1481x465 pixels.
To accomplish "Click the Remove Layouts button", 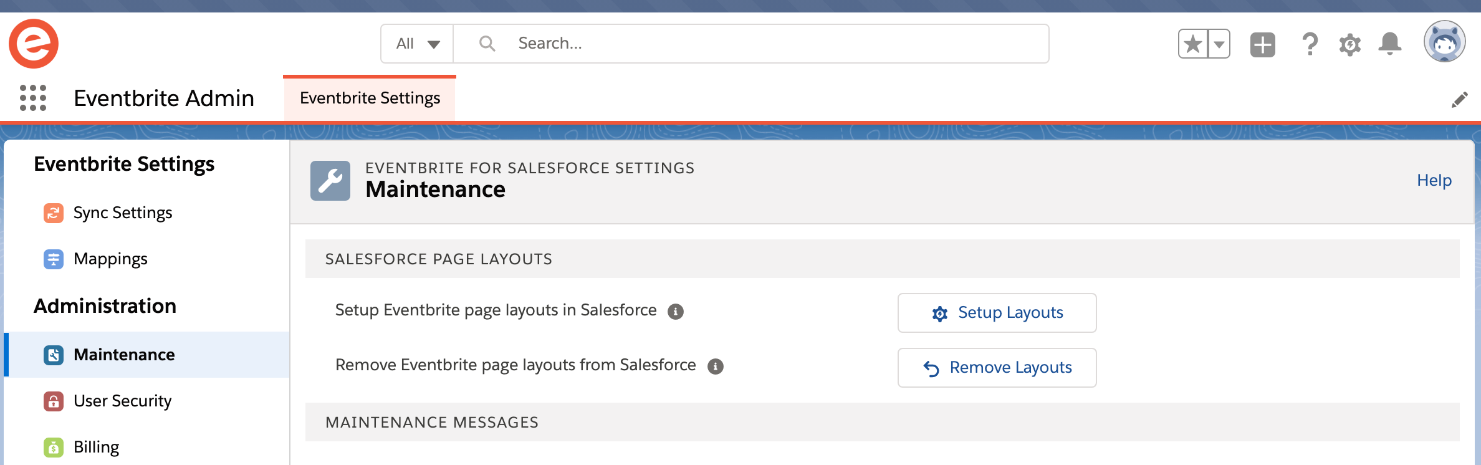I will point(997,368).
